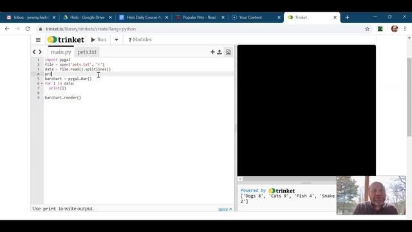Click the file = open('pets.txt', 'r') line
412x232 pixels.
75,64
